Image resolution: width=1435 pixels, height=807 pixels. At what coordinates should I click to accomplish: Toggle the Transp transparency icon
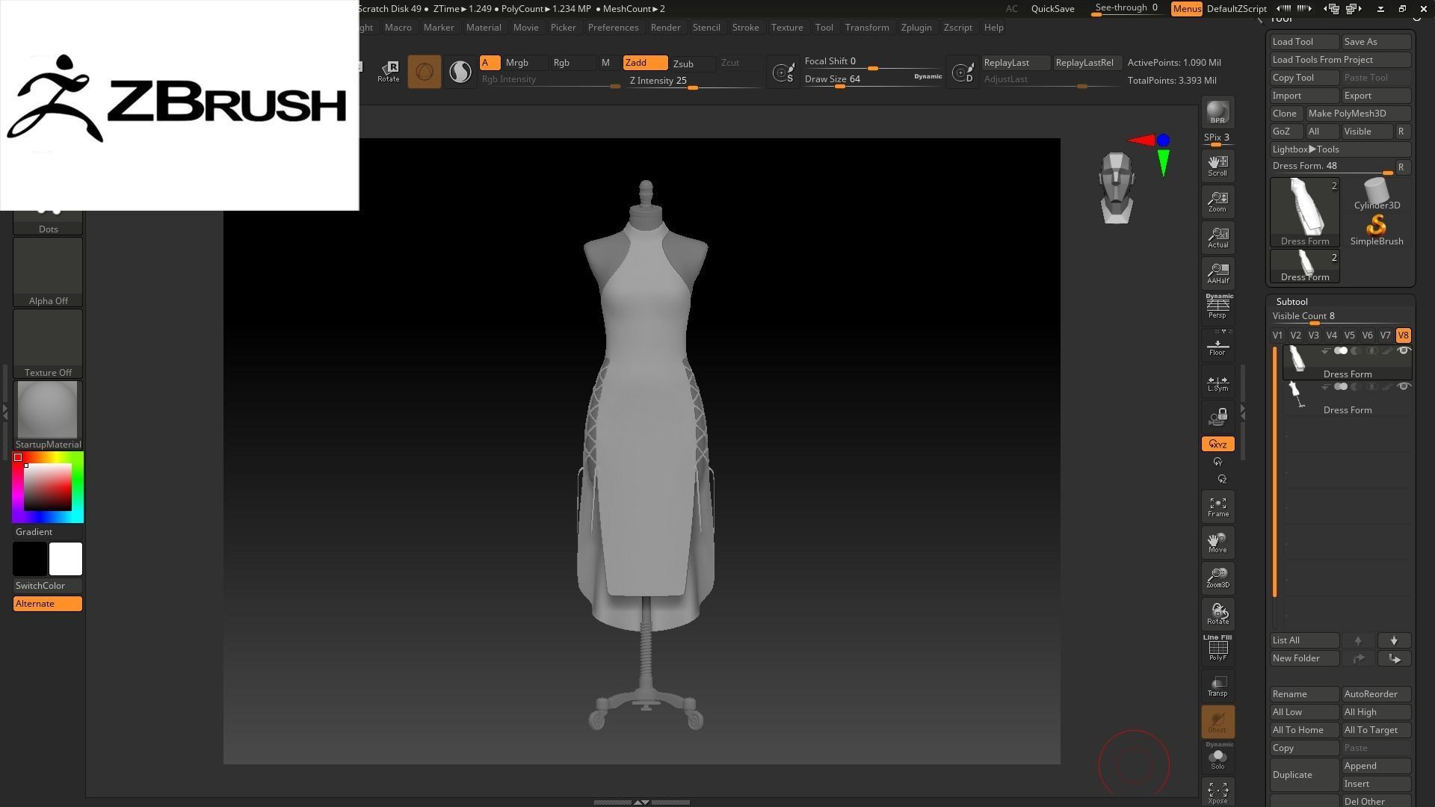[1218, 685]
